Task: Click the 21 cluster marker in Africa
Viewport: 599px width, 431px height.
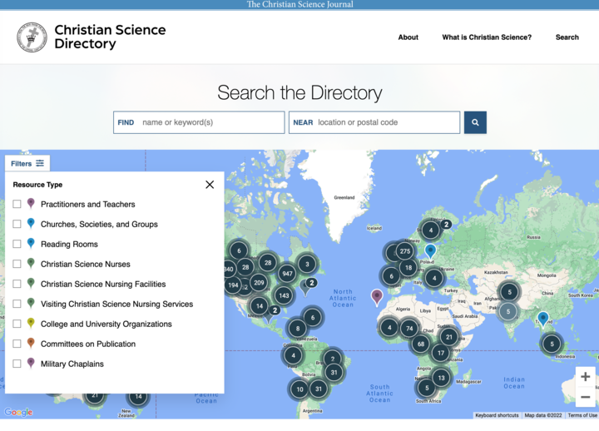Action: pyautogui.click(x=449, y=337)
